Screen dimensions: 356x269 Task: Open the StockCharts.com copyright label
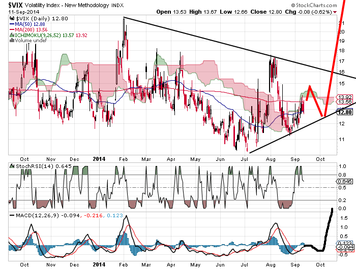(314, 5)
